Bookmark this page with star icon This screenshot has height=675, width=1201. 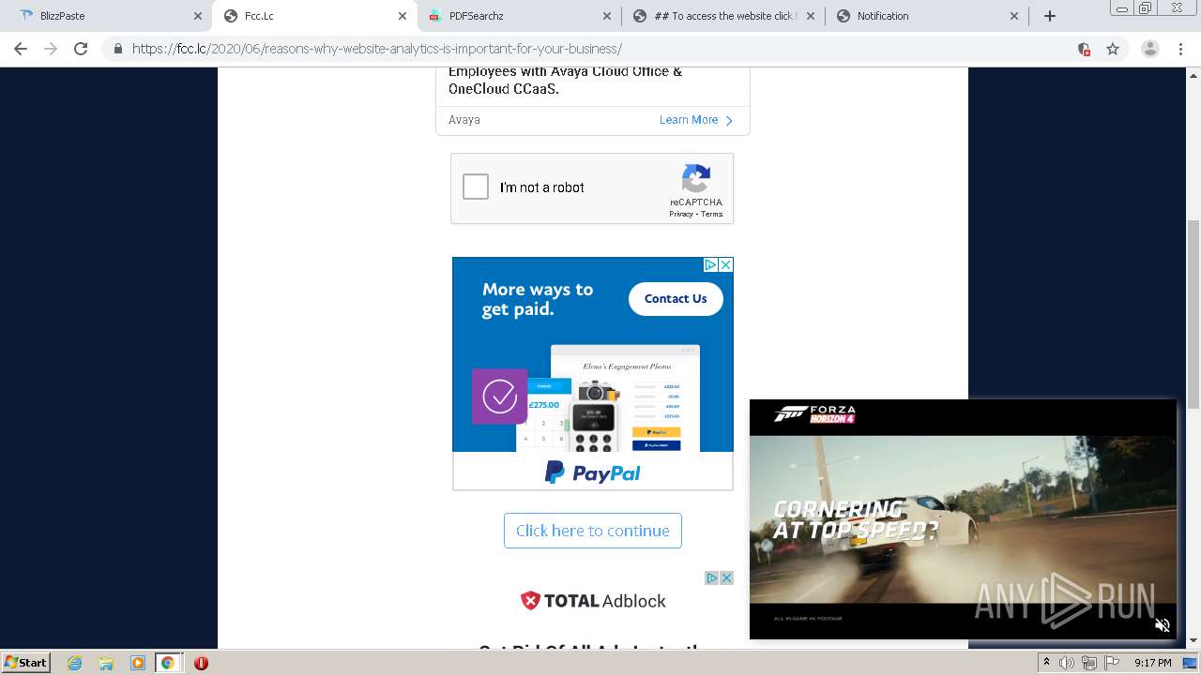click(1113, 49)
